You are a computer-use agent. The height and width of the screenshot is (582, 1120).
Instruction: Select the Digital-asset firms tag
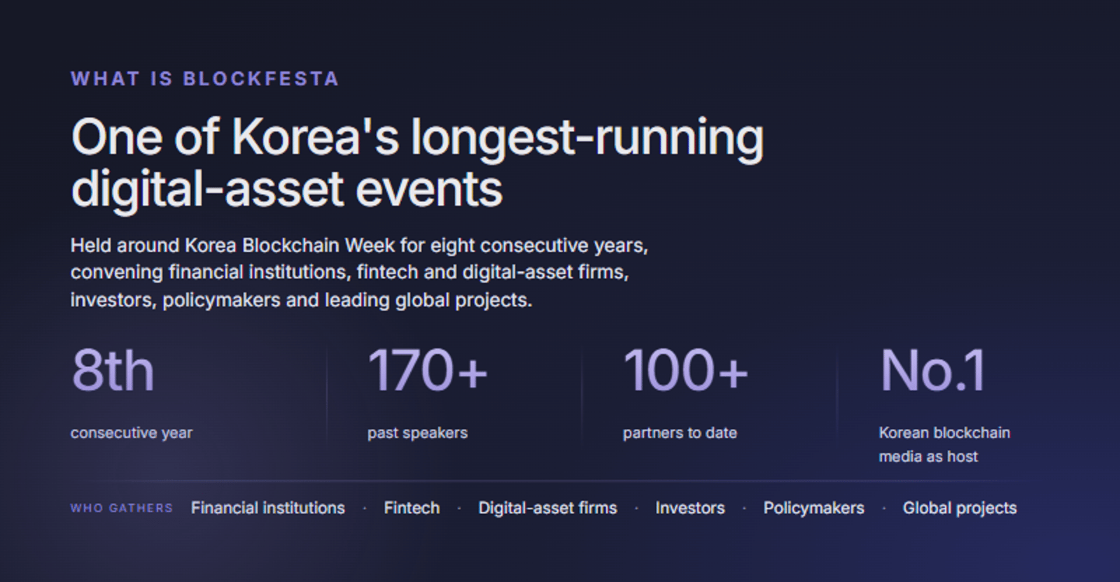(x=547, y=509)
